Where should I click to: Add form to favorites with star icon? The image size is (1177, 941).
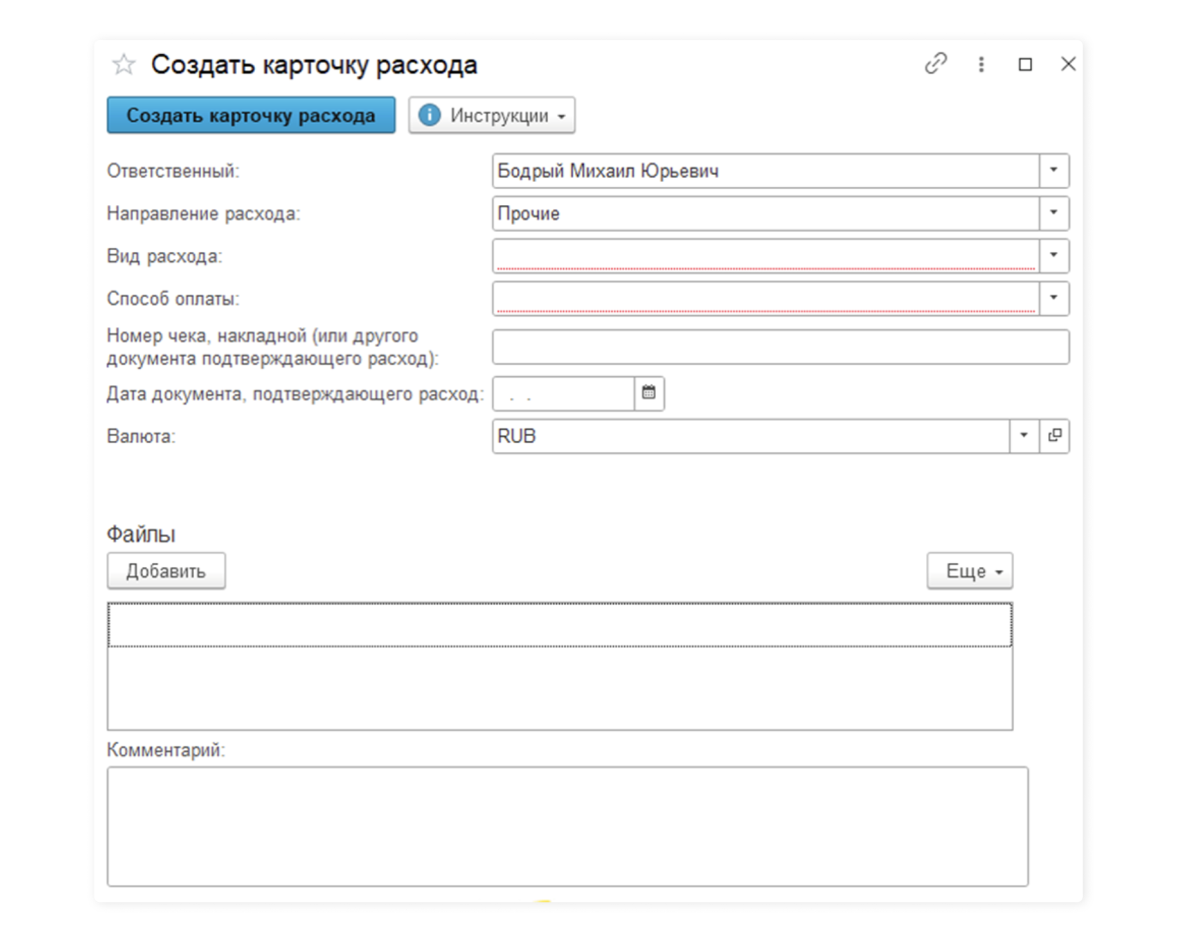pyautogui.click(x=124, y=64)
